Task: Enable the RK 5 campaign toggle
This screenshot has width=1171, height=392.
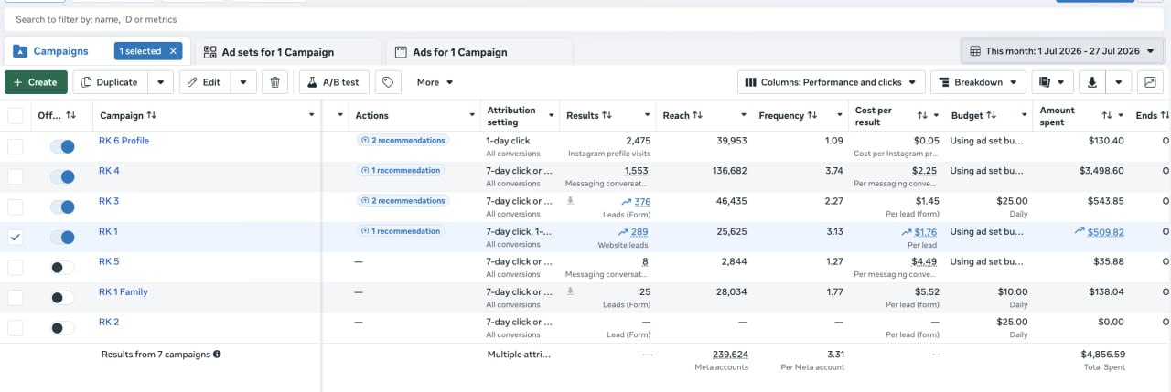Action: point(62,267)
